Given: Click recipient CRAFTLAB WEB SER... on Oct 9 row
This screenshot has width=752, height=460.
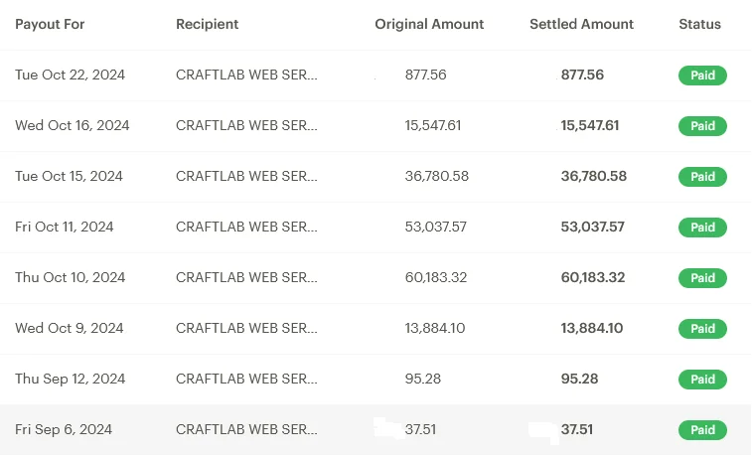Looking at the screenshot, I should (246, 328).
